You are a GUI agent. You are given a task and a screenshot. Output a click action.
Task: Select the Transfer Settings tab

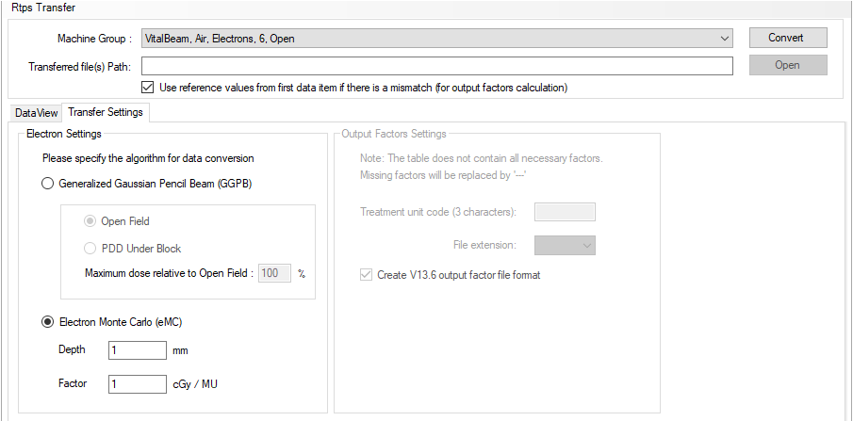click(x=106, y=112)
